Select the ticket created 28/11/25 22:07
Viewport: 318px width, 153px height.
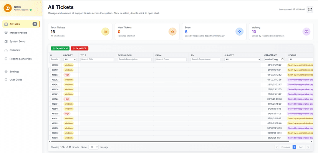[181, 85]
